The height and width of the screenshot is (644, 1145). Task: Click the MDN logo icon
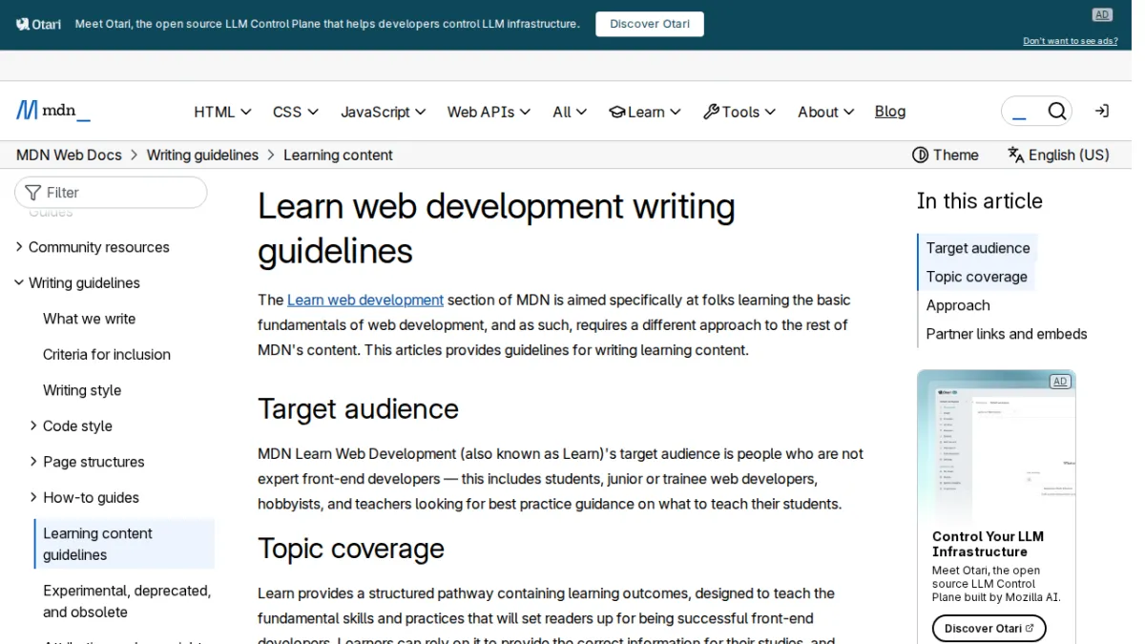tap(27, 111)
